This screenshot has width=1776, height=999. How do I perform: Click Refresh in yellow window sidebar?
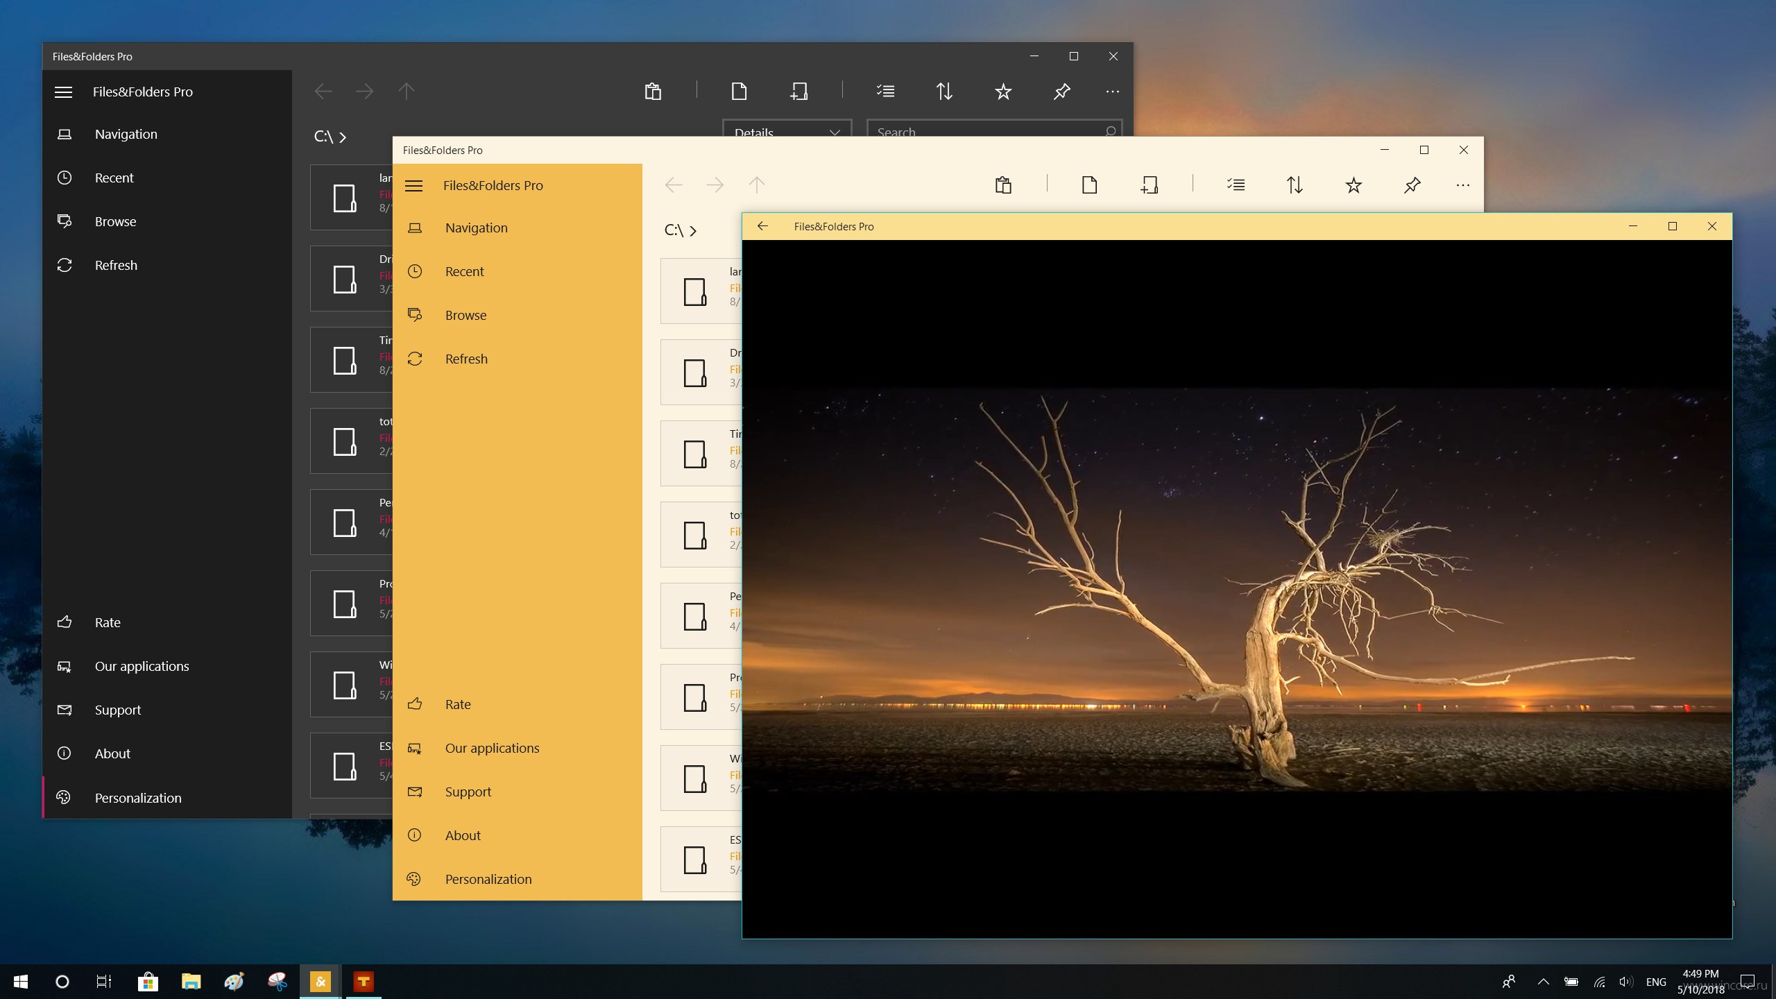tap(518, 359)
